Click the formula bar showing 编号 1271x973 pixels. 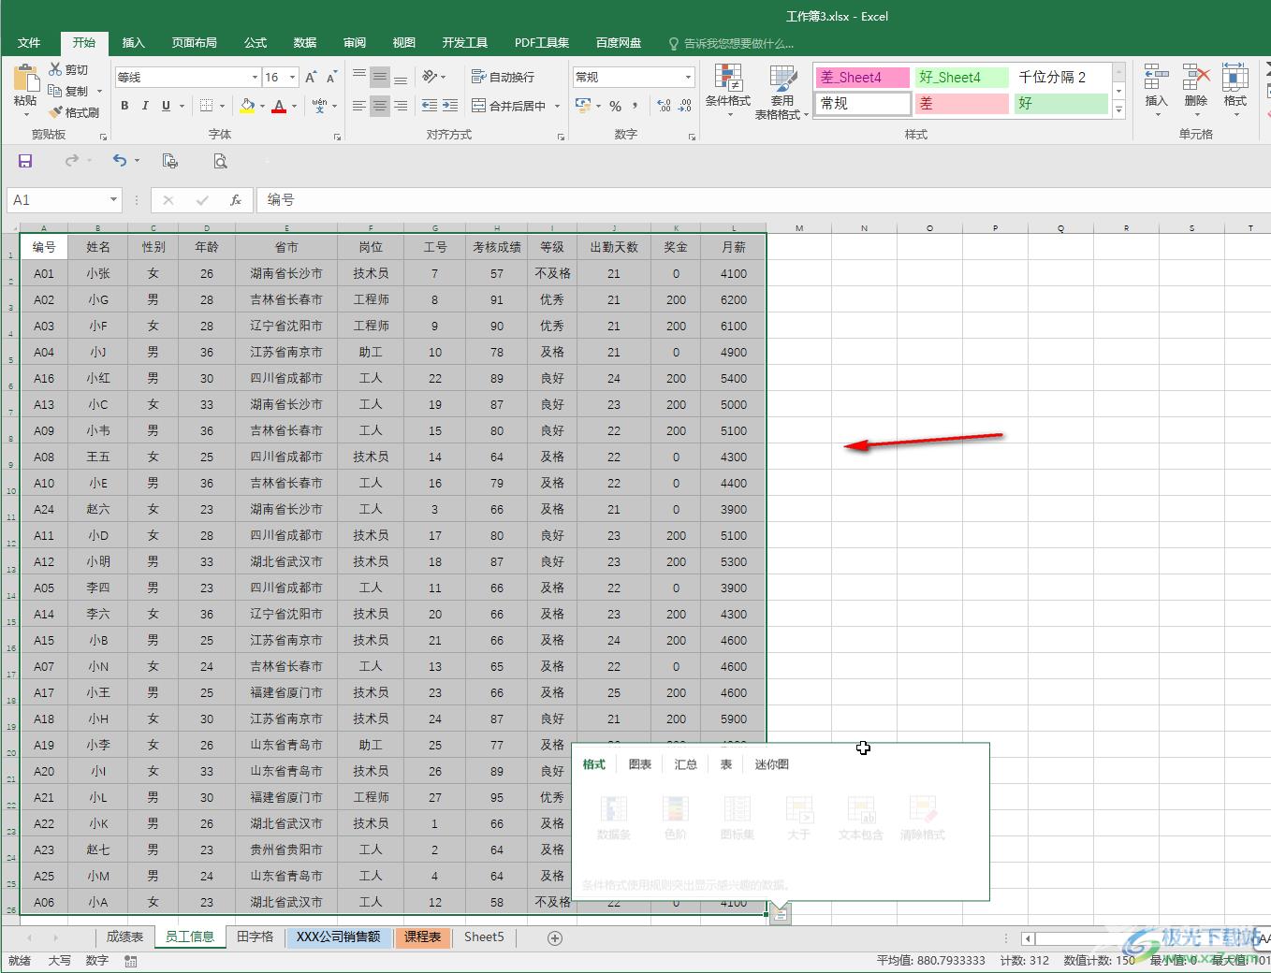pos(764,200)
